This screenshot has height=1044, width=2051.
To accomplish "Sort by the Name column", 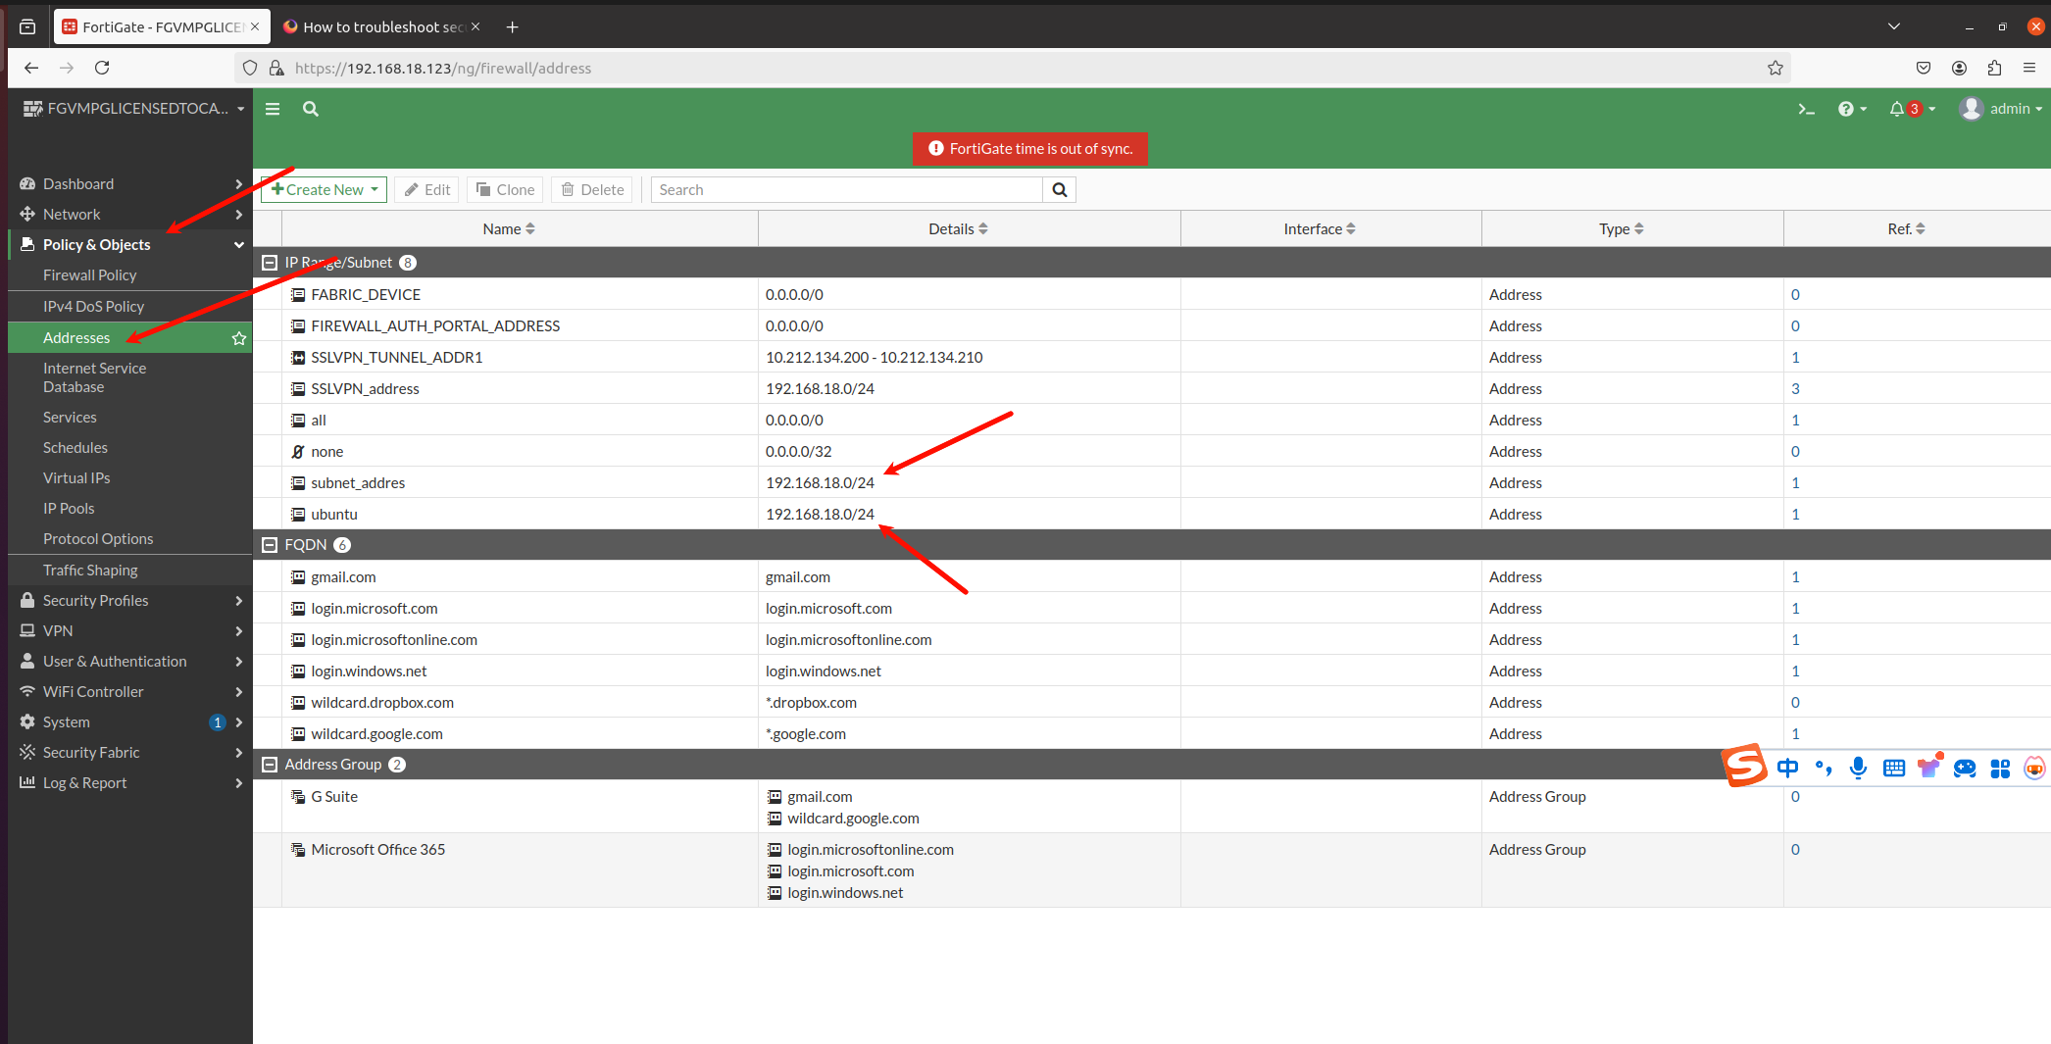I will 509,229.
